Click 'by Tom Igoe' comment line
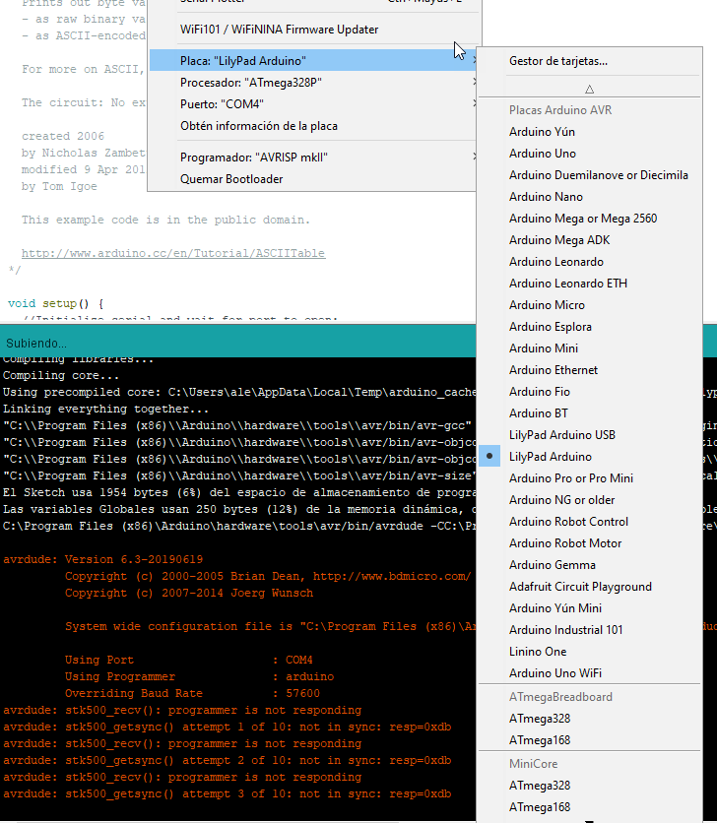The width and height of the screenshot is (717, 823). [x=59, y=186]
